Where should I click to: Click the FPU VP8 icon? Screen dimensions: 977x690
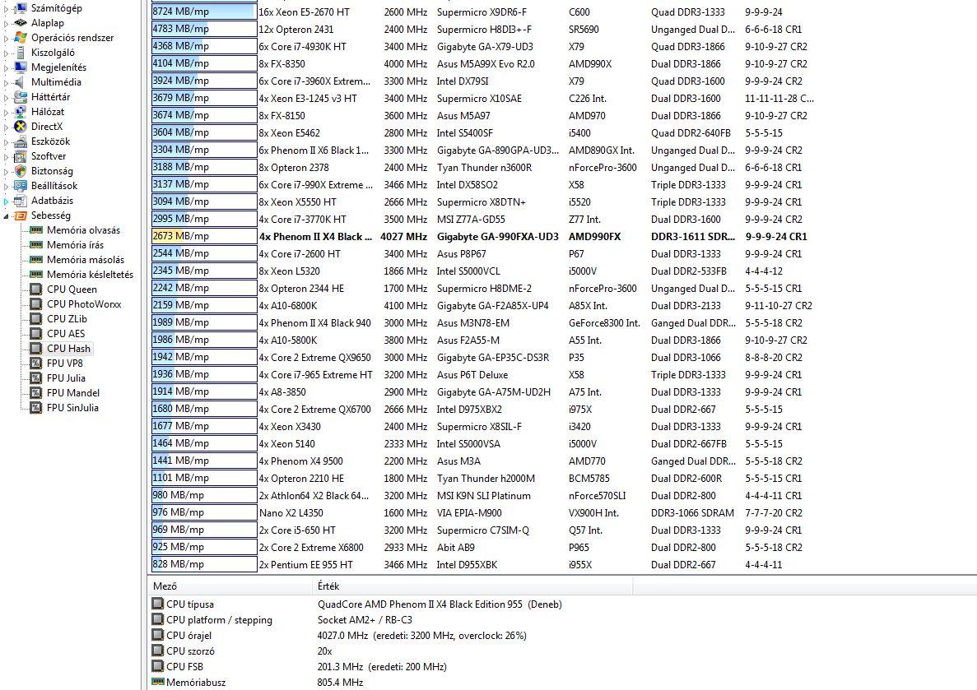click(x=36, y=363)
